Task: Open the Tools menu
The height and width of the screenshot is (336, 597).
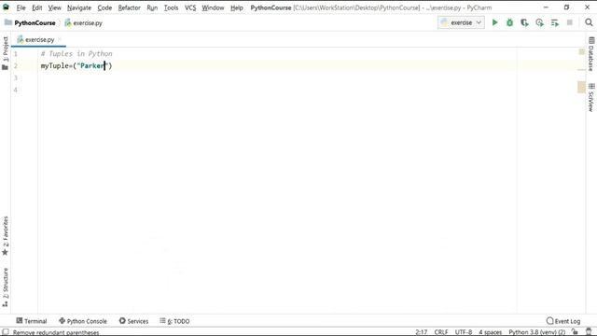Action: click(171, 7)
